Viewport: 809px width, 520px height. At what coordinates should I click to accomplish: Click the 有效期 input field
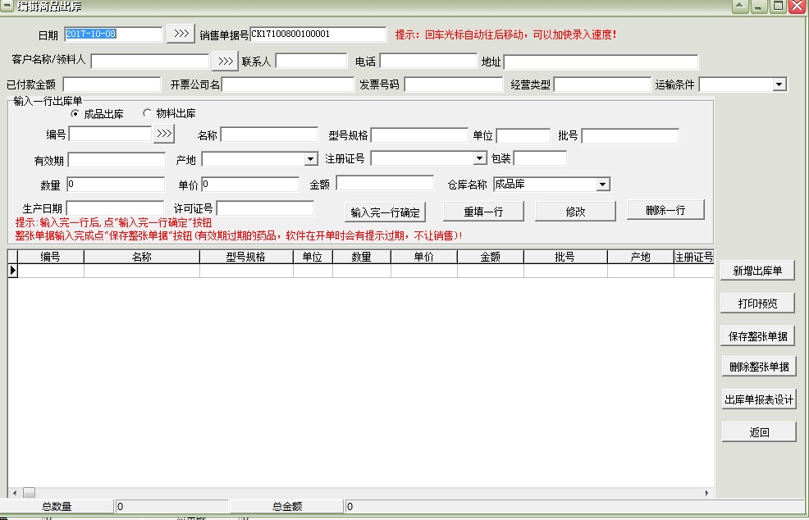117,160
